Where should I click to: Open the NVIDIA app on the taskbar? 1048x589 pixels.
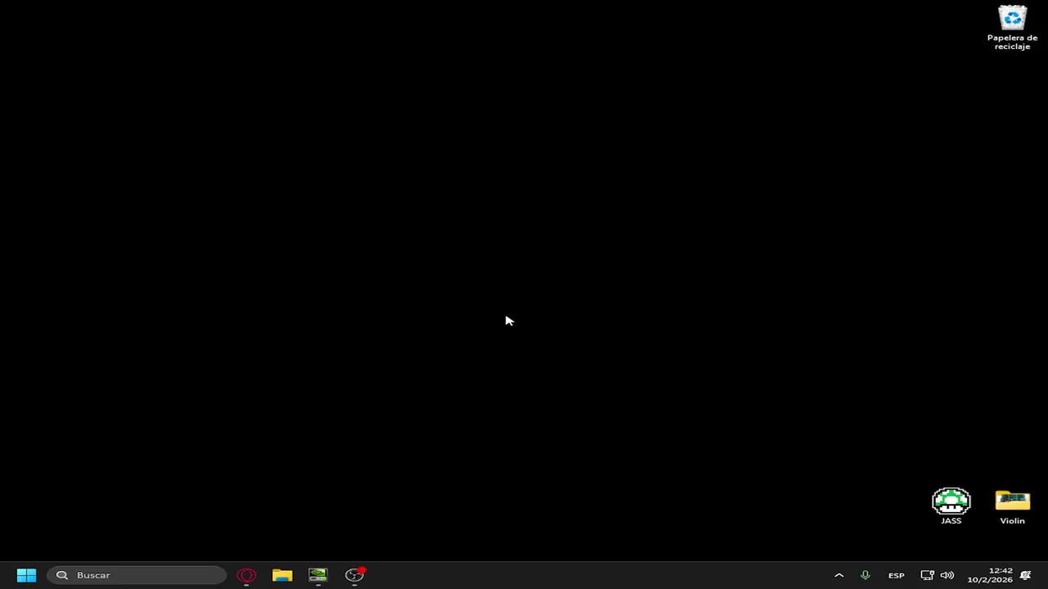pos(318,575)
